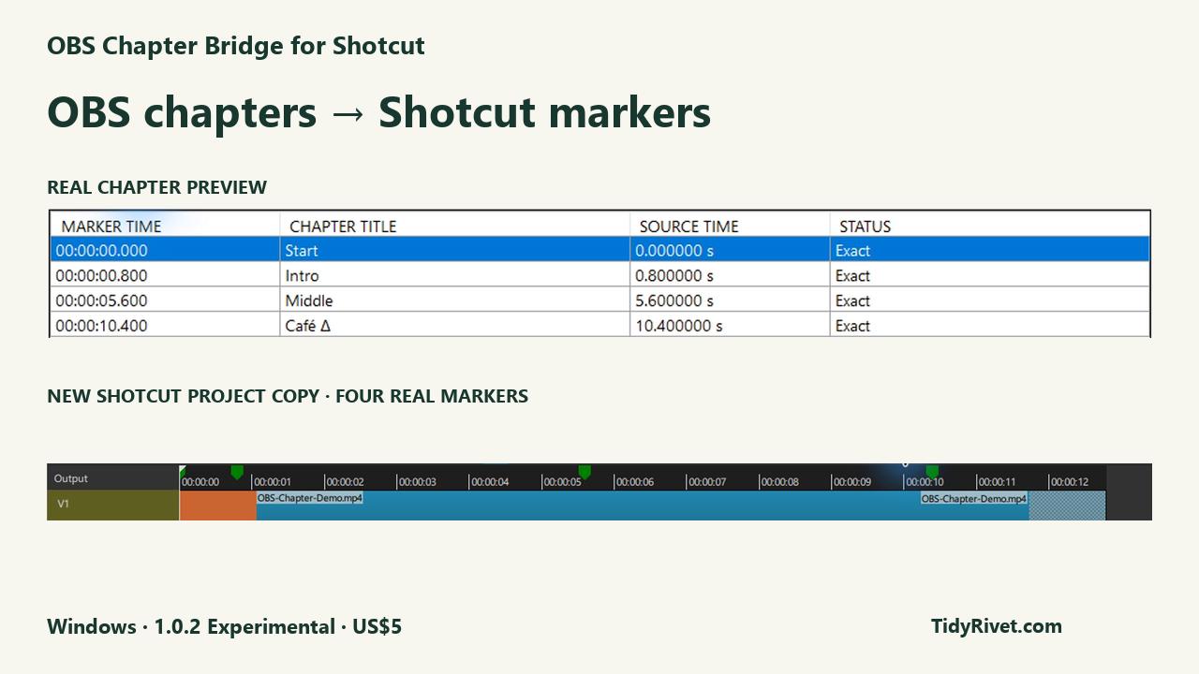
Task: Sort by the CHAPTER TITLE column header
Action: pos(454,226)
